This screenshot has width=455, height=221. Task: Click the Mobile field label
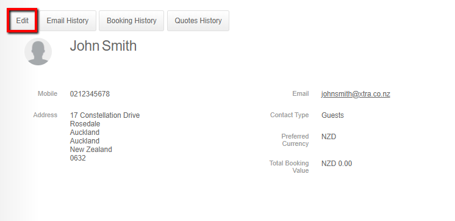click(x=48, y=94)
